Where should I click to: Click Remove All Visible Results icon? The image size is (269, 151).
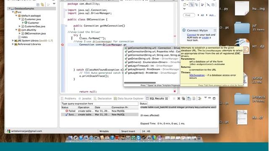point(183,99)
